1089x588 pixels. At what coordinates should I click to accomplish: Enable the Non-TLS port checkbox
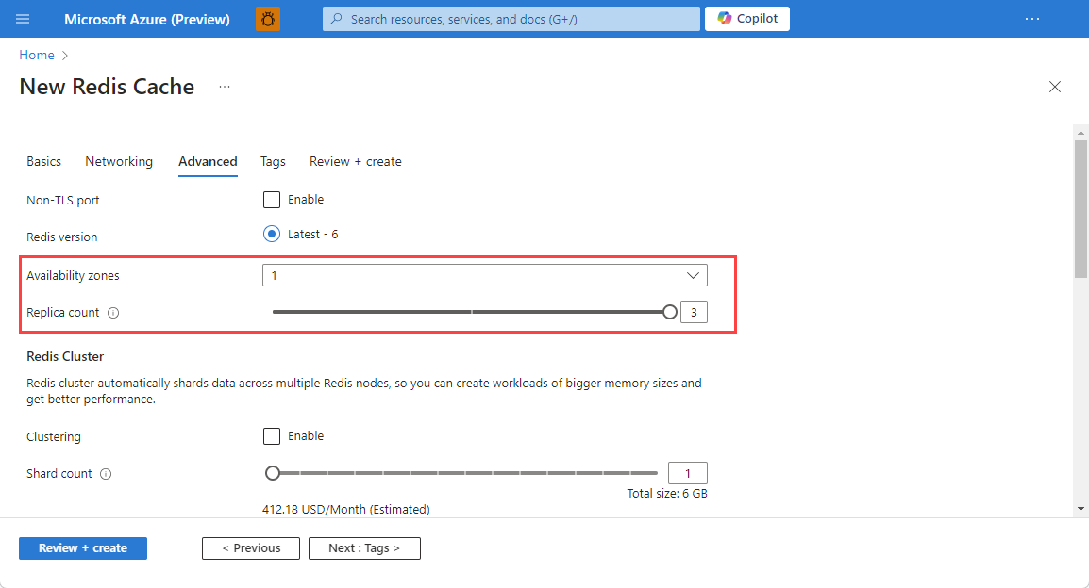click(272, 200)
